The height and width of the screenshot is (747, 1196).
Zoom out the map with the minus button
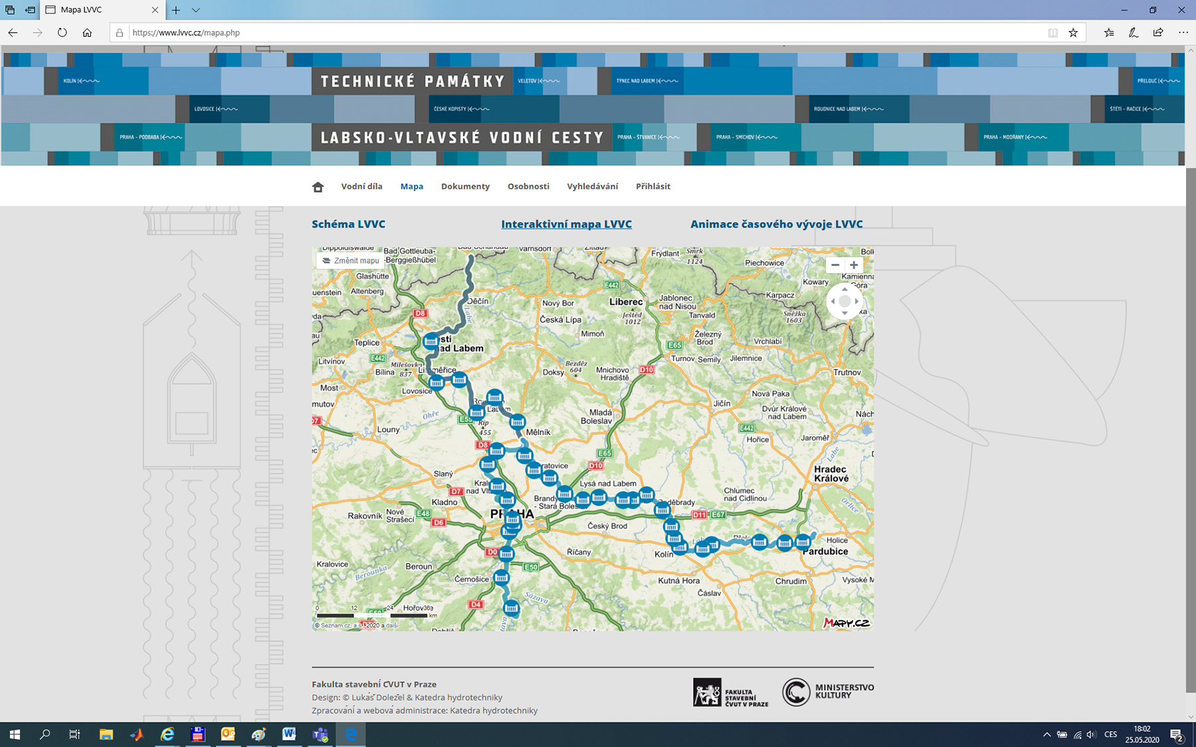click(x=835, y=265)
